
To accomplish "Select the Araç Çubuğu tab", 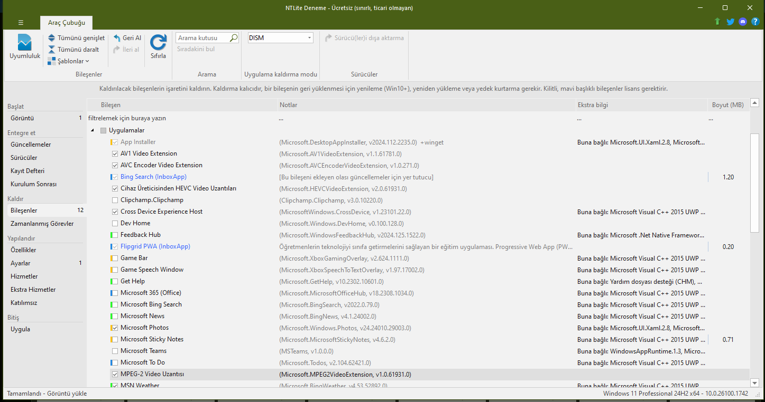I will 66,23.
